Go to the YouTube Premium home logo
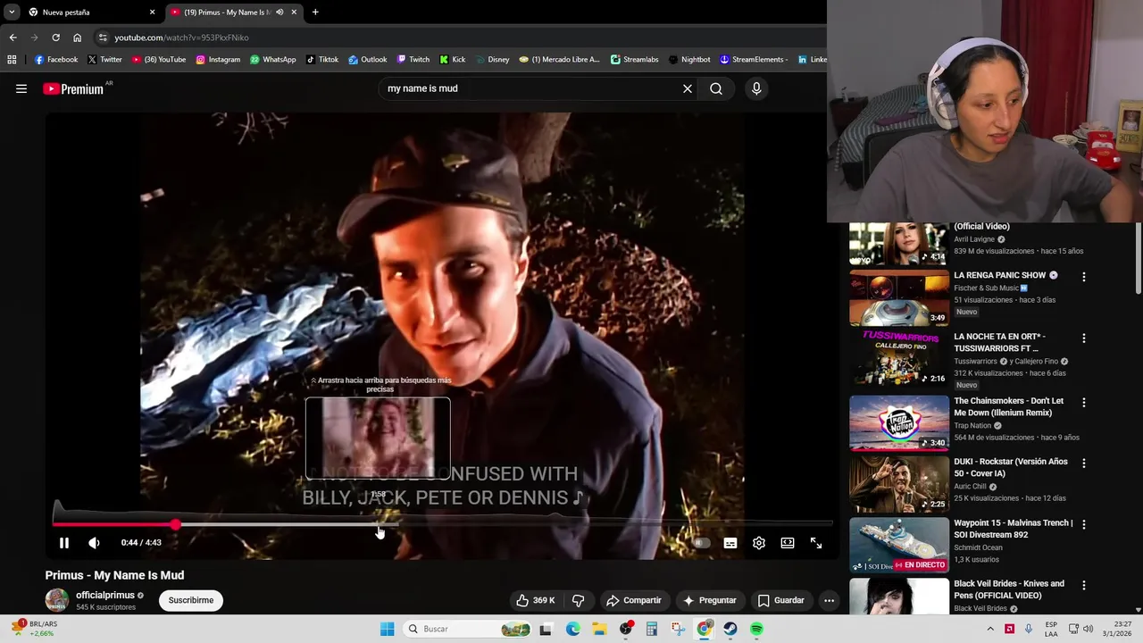 click(73, 88)
